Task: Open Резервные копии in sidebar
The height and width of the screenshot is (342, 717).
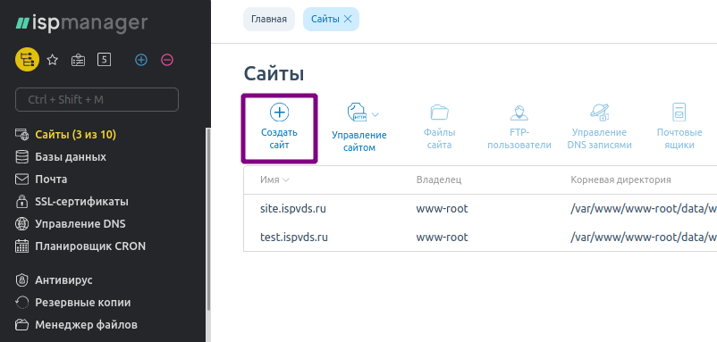Action: [x=83, y=303]
